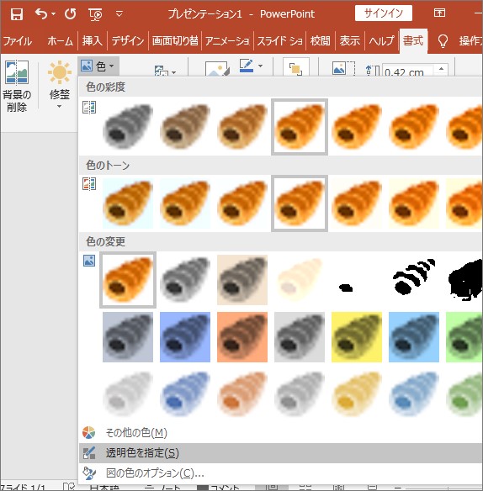Viewport: 483px width, 491px height.
Task: Apply black and white 25% thumbnail
Action: 357,280
